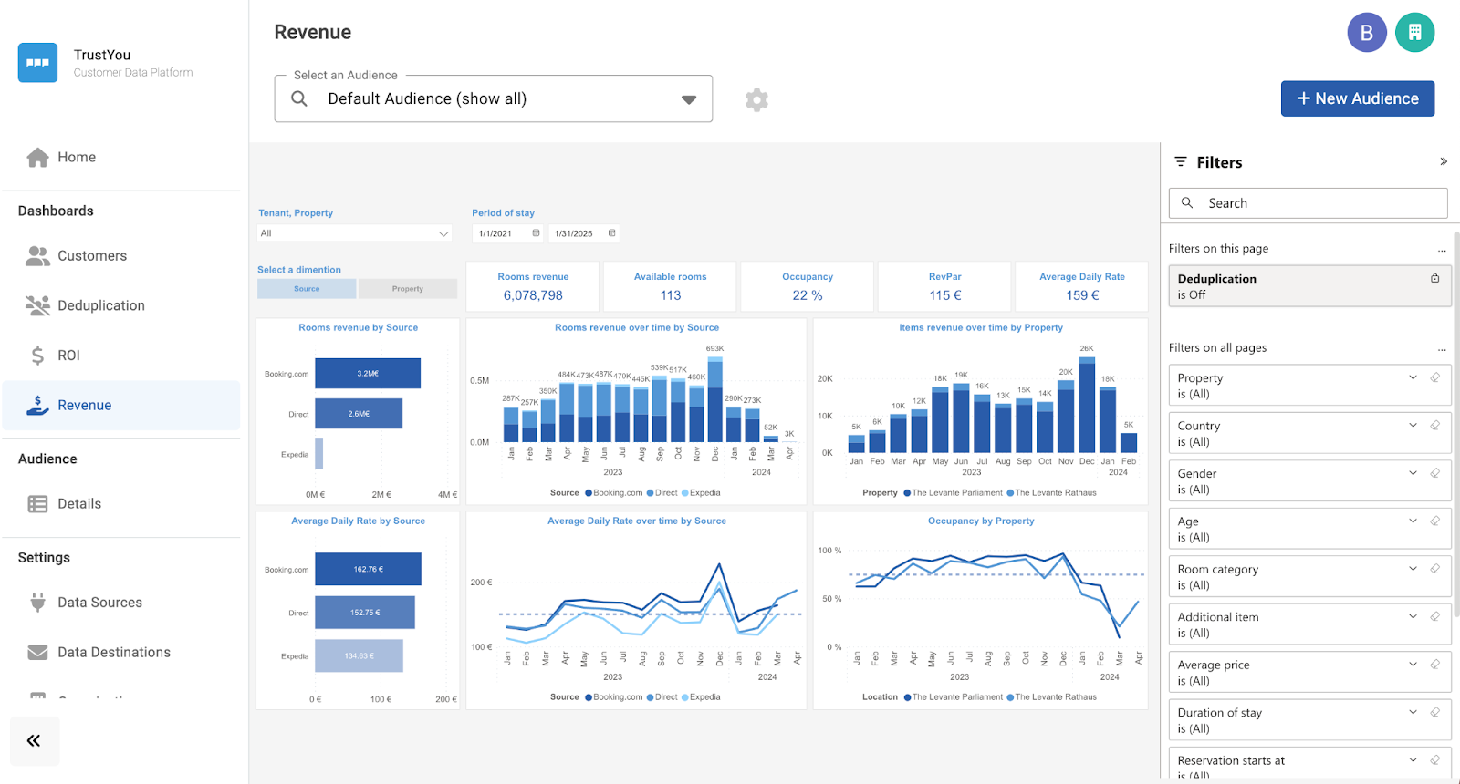Click the lock icon on Deduplication filter

tap(1434, 278)
